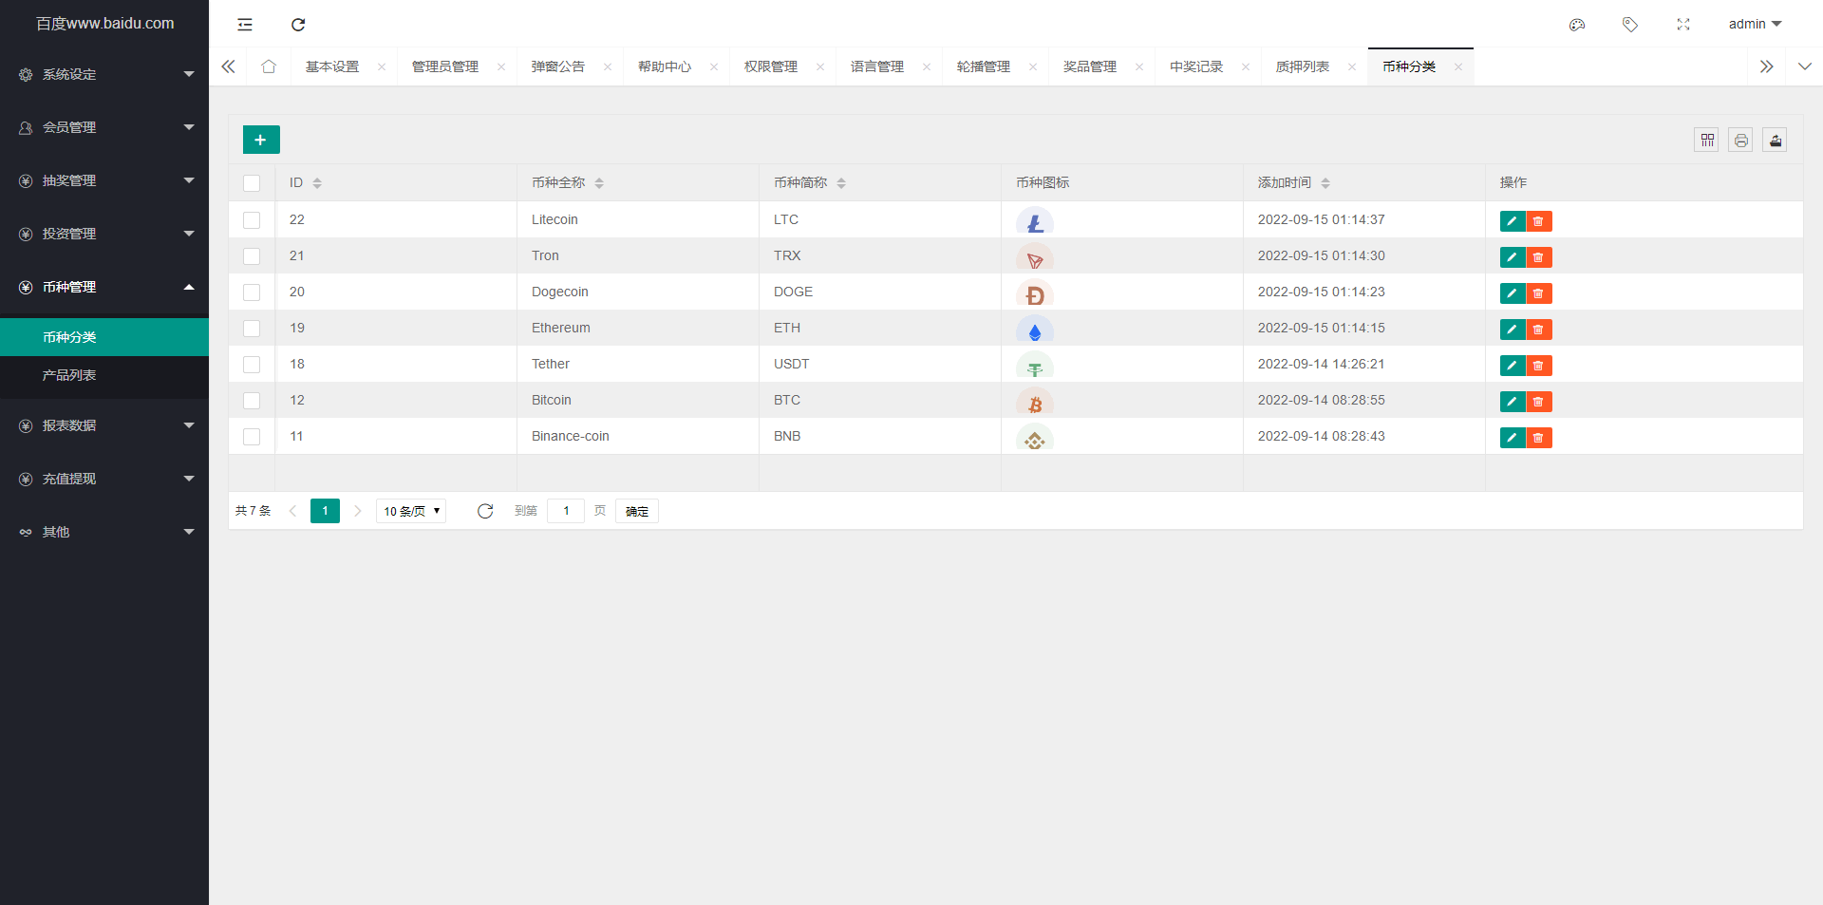The image size is (1823, 905).
Task: Collapse sidebar using the menu fold icon
Action: tap(245, 25)
